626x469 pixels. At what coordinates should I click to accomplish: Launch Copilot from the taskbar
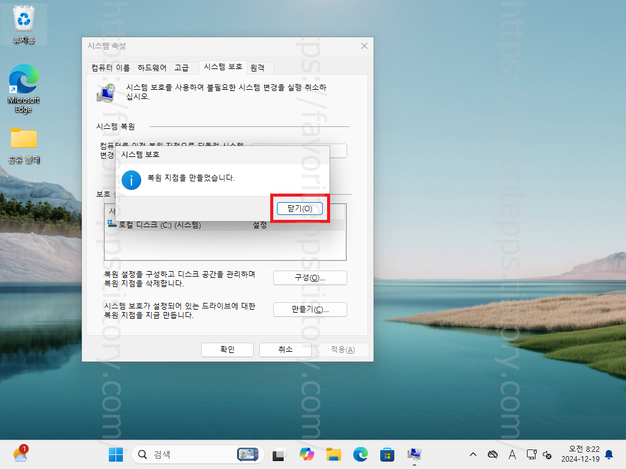point(307,454)
